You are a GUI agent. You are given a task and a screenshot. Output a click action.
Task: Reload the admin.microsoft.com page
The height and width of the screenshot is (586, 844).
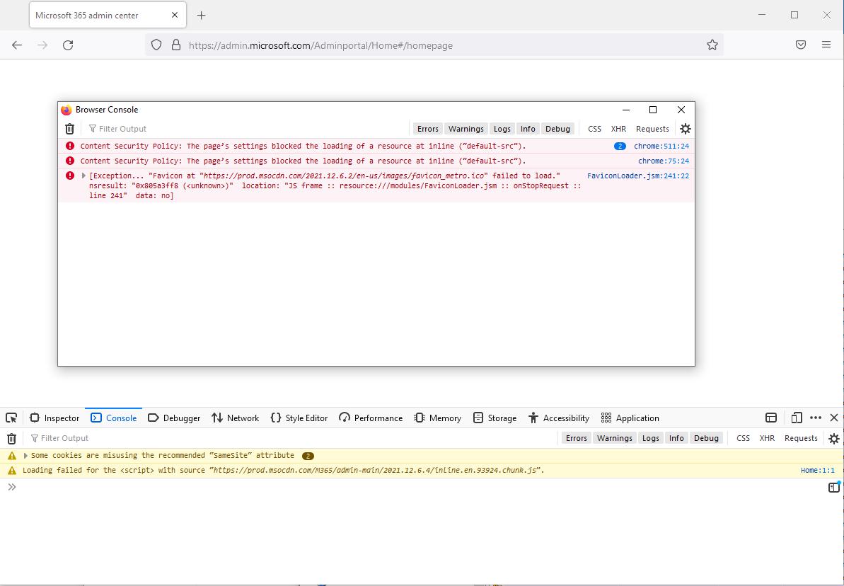point(68,44)
